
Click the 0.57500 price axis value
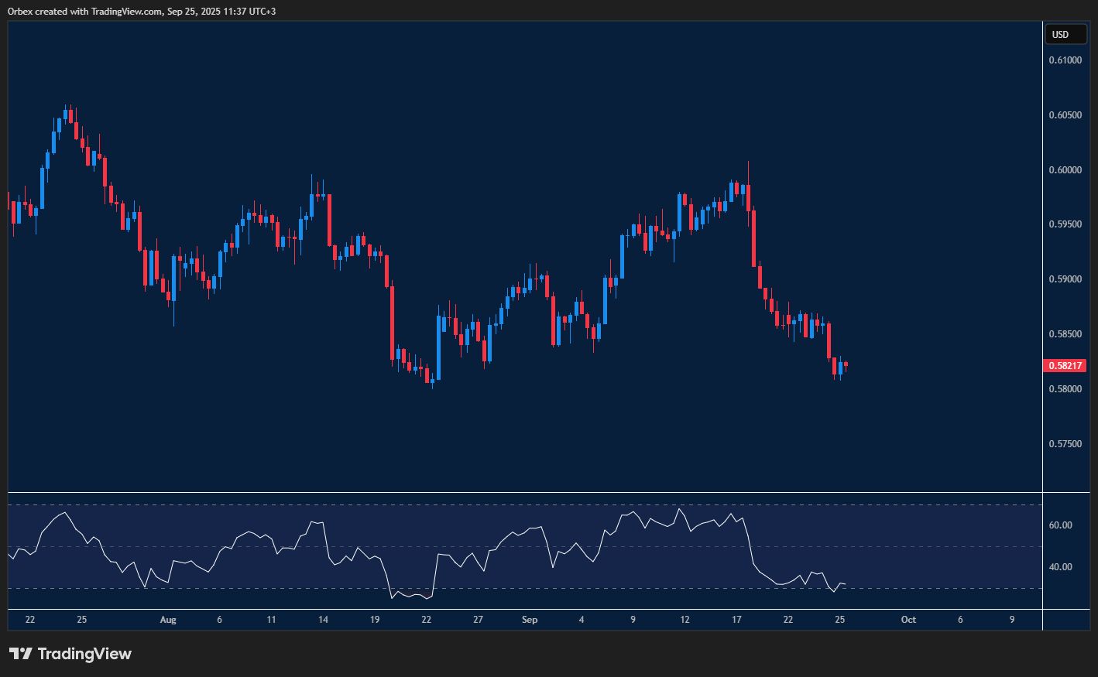(x=1065, y=443)
